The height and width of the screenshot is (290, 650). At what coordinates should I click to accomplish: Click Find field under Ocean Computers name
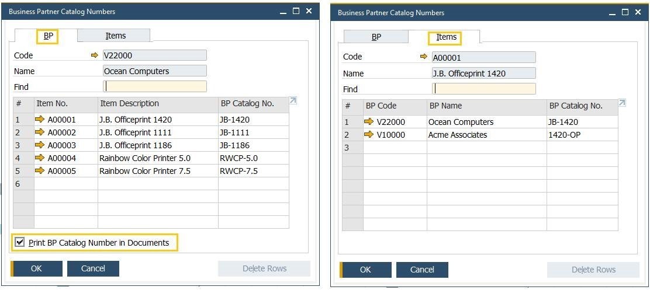tap(155, 86)
